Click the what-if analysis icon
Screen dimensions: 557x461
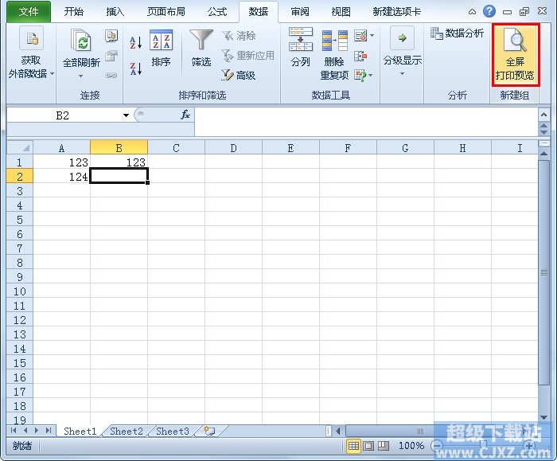click(360, 75)
